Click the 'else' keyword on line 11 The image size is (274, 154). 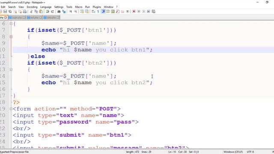click(38, 56)
